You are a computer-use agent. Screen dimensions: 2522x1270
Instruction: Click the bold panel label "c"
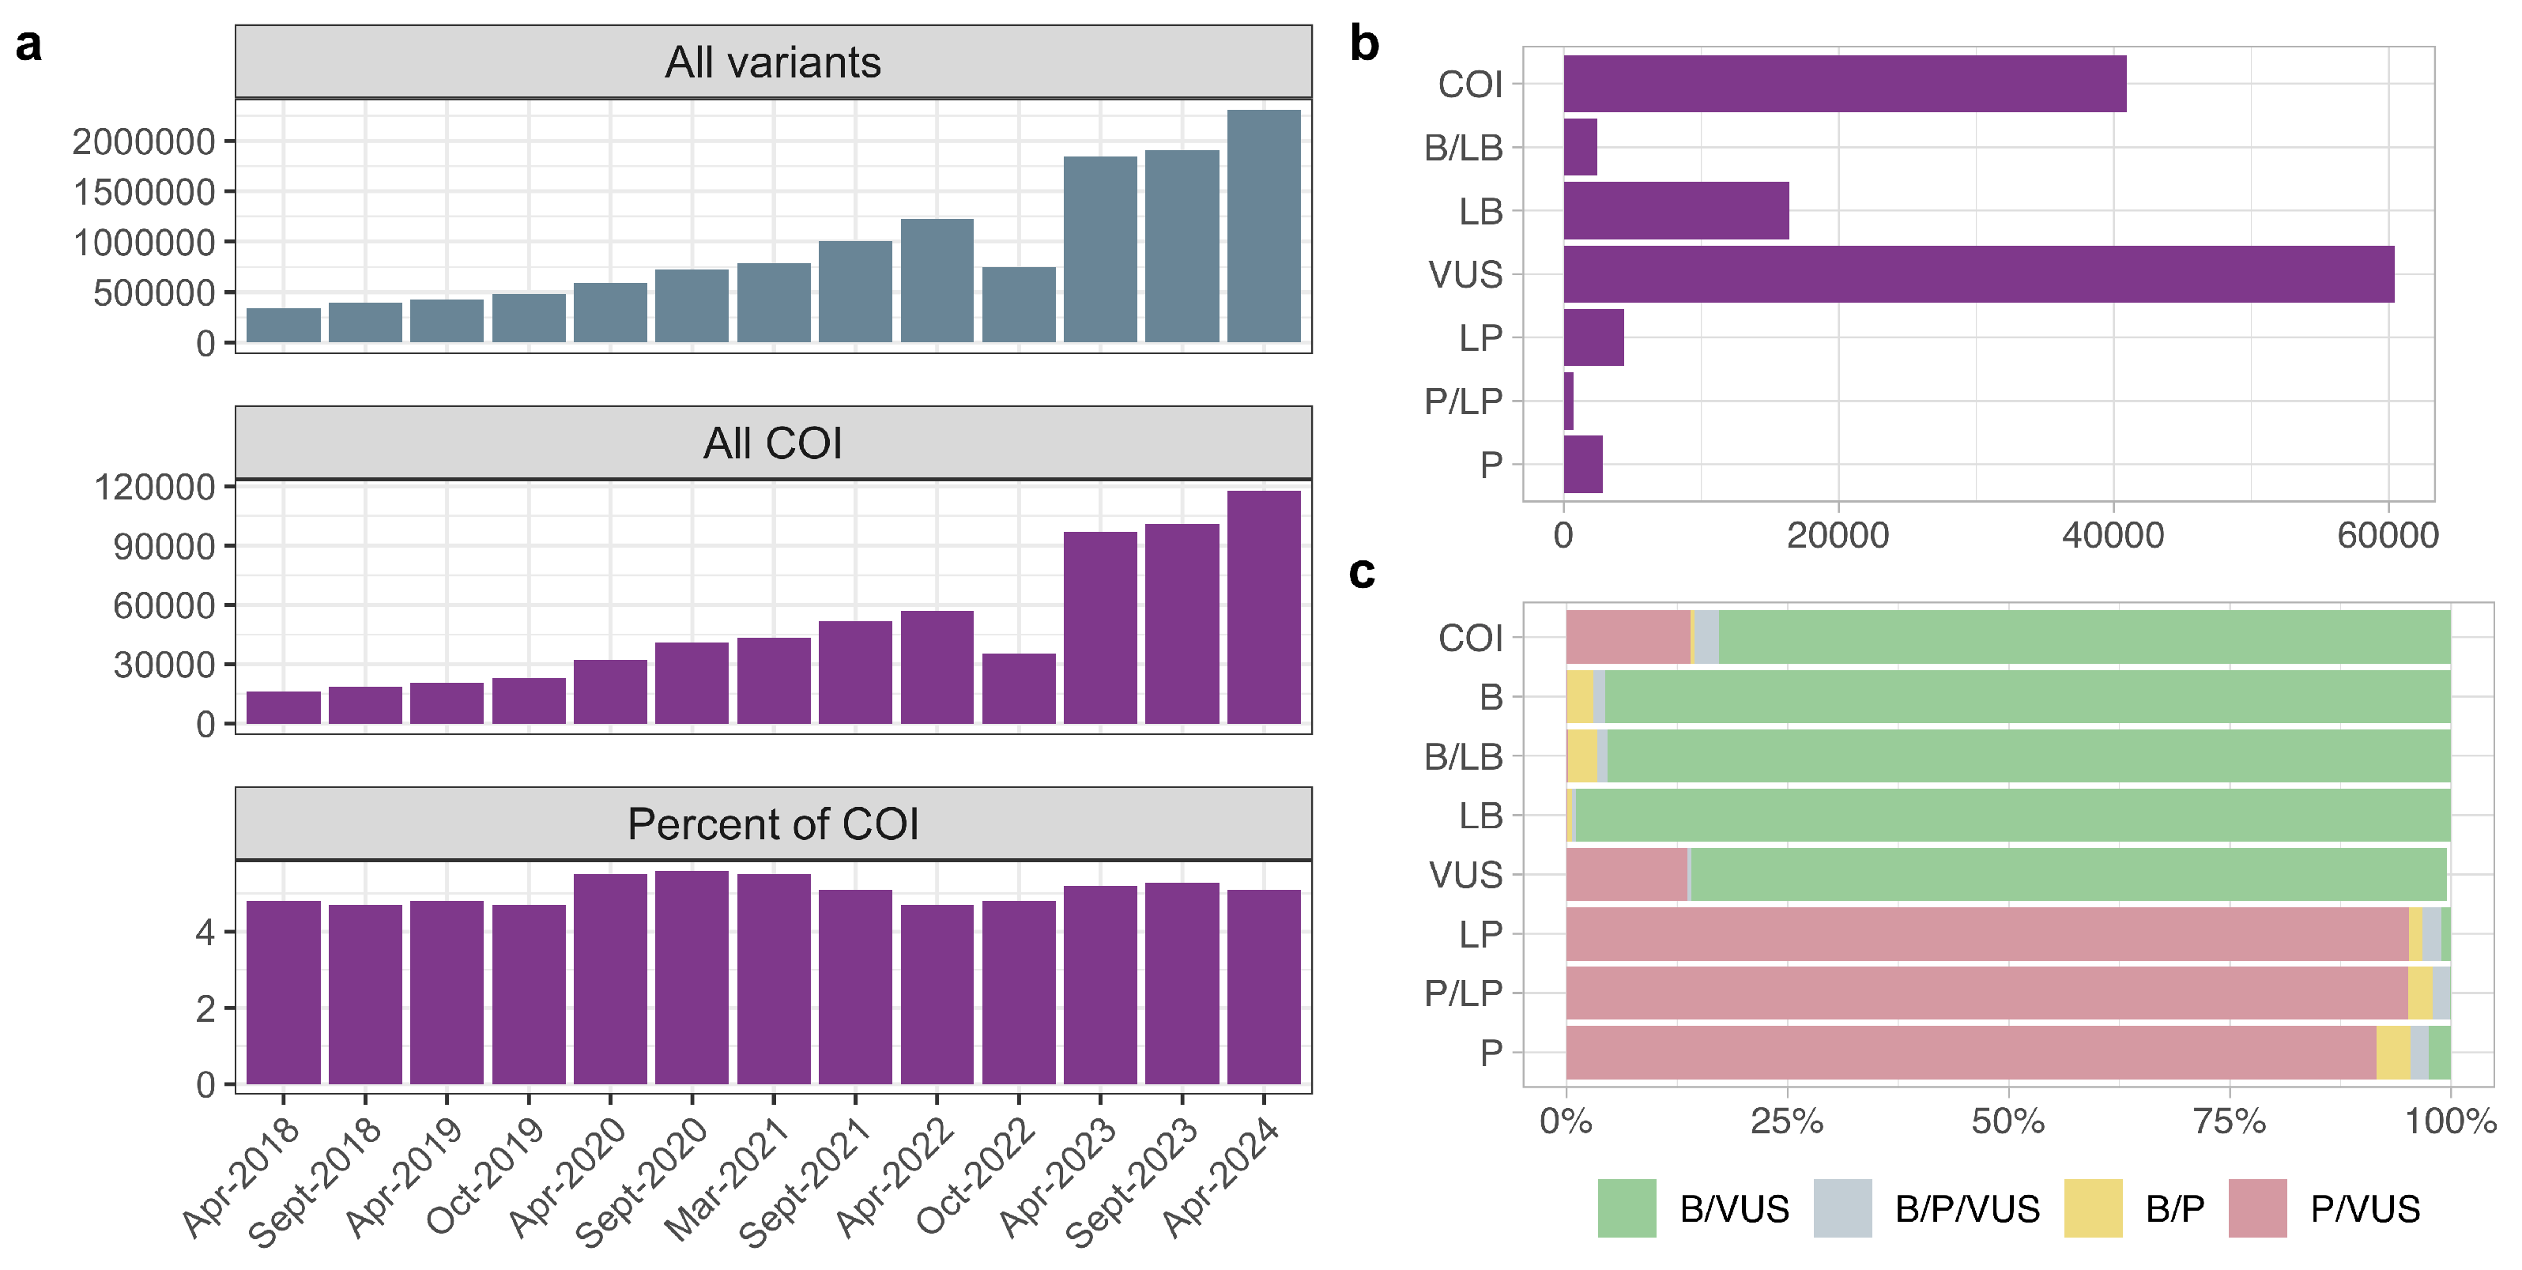(1362, 572)
